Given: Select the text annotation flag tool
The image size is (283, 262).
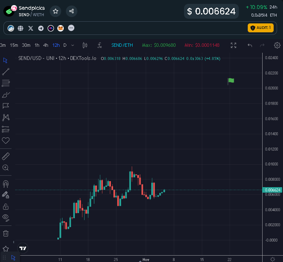Looking at the screenshot, I should click(x=6, y=106).
